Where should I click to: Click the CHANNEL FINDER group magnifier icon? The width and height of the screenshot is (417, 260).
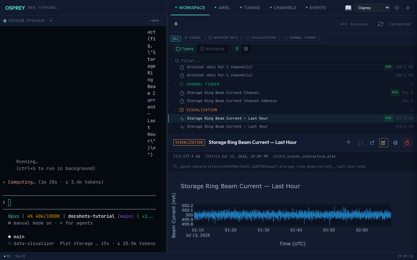pos(181,84)
